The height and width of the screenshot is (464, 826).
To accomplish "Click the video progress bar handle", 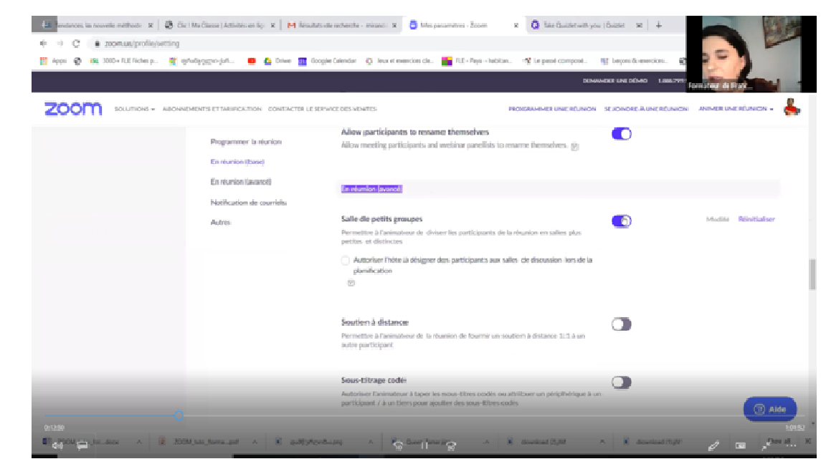I will coord(179,415).
